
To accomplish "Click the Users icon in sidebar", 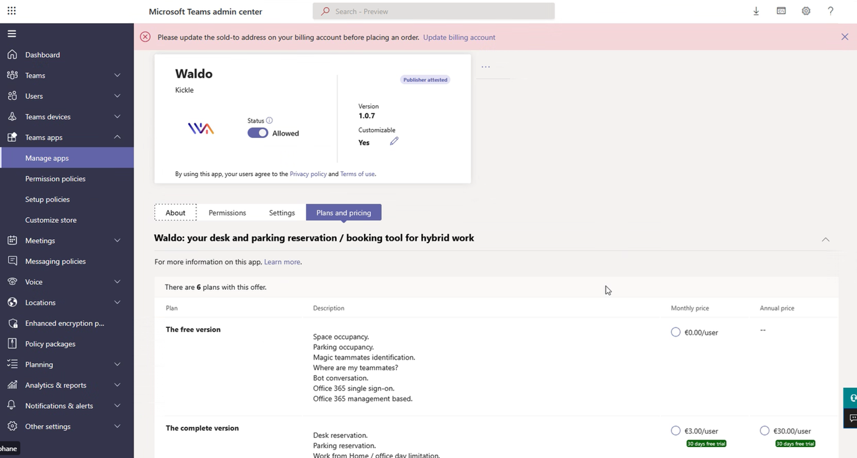I will (12, 96).
